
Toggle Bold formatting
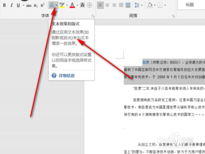tap(4, 5)
